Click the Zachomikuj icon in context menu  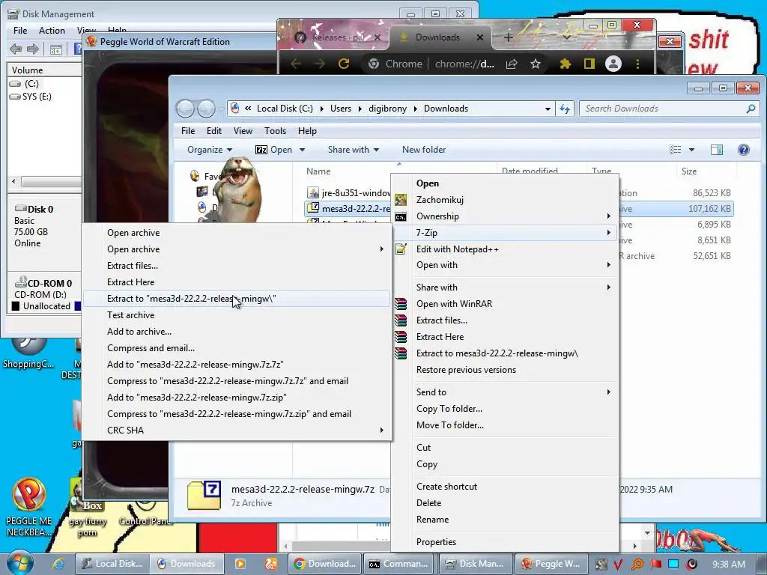pos(401,199)
